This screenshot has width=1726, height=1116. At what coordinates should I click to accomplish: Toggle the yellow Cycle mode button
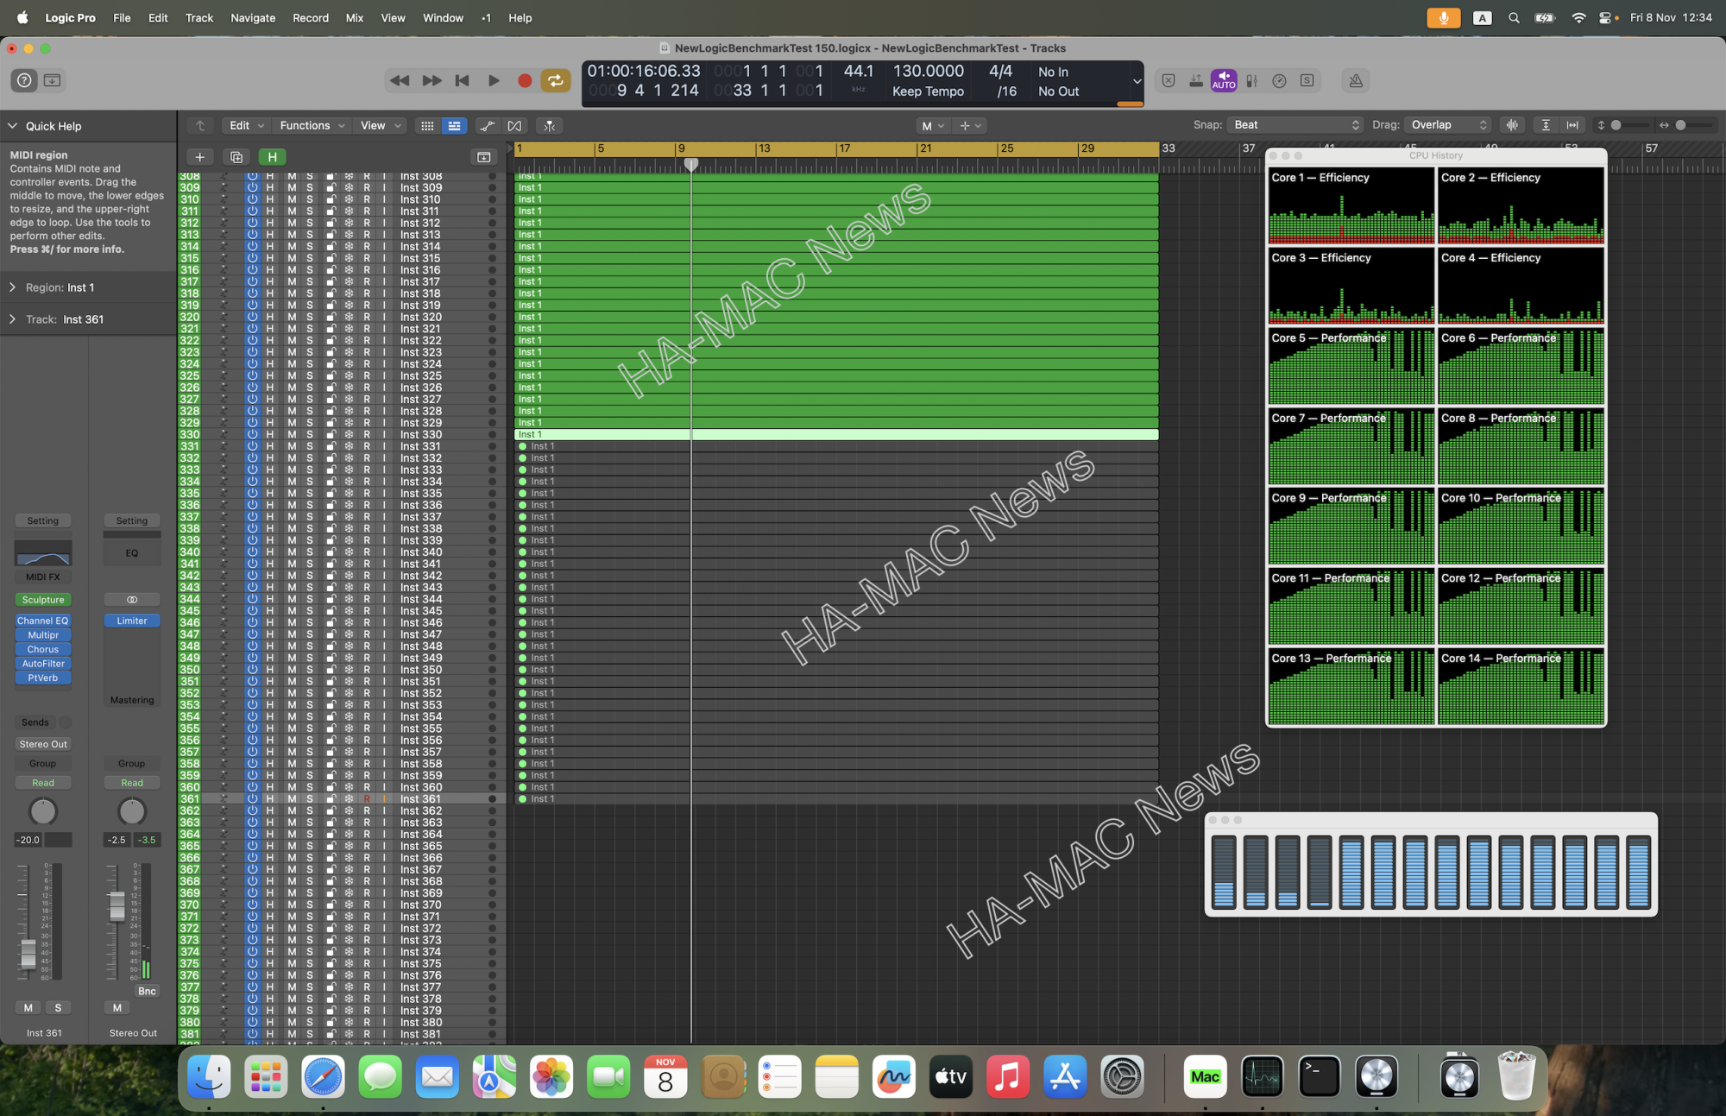click(555, 80)
